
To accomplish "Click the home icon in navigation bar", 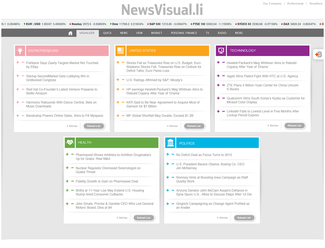I will pyautogui.click(x=70, y=33).
